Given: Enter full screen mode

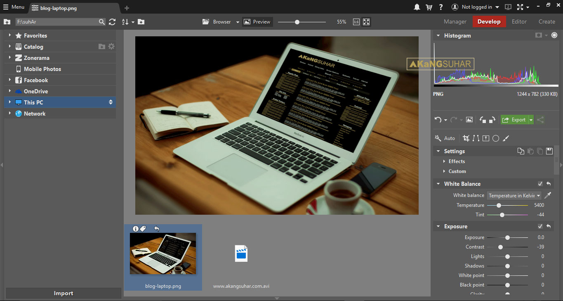Looking at the screenshot, I should click(520, 7).
